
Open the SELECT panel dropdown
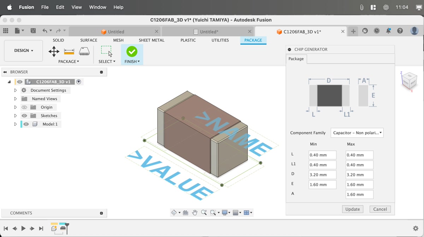[x=107, y=61]
